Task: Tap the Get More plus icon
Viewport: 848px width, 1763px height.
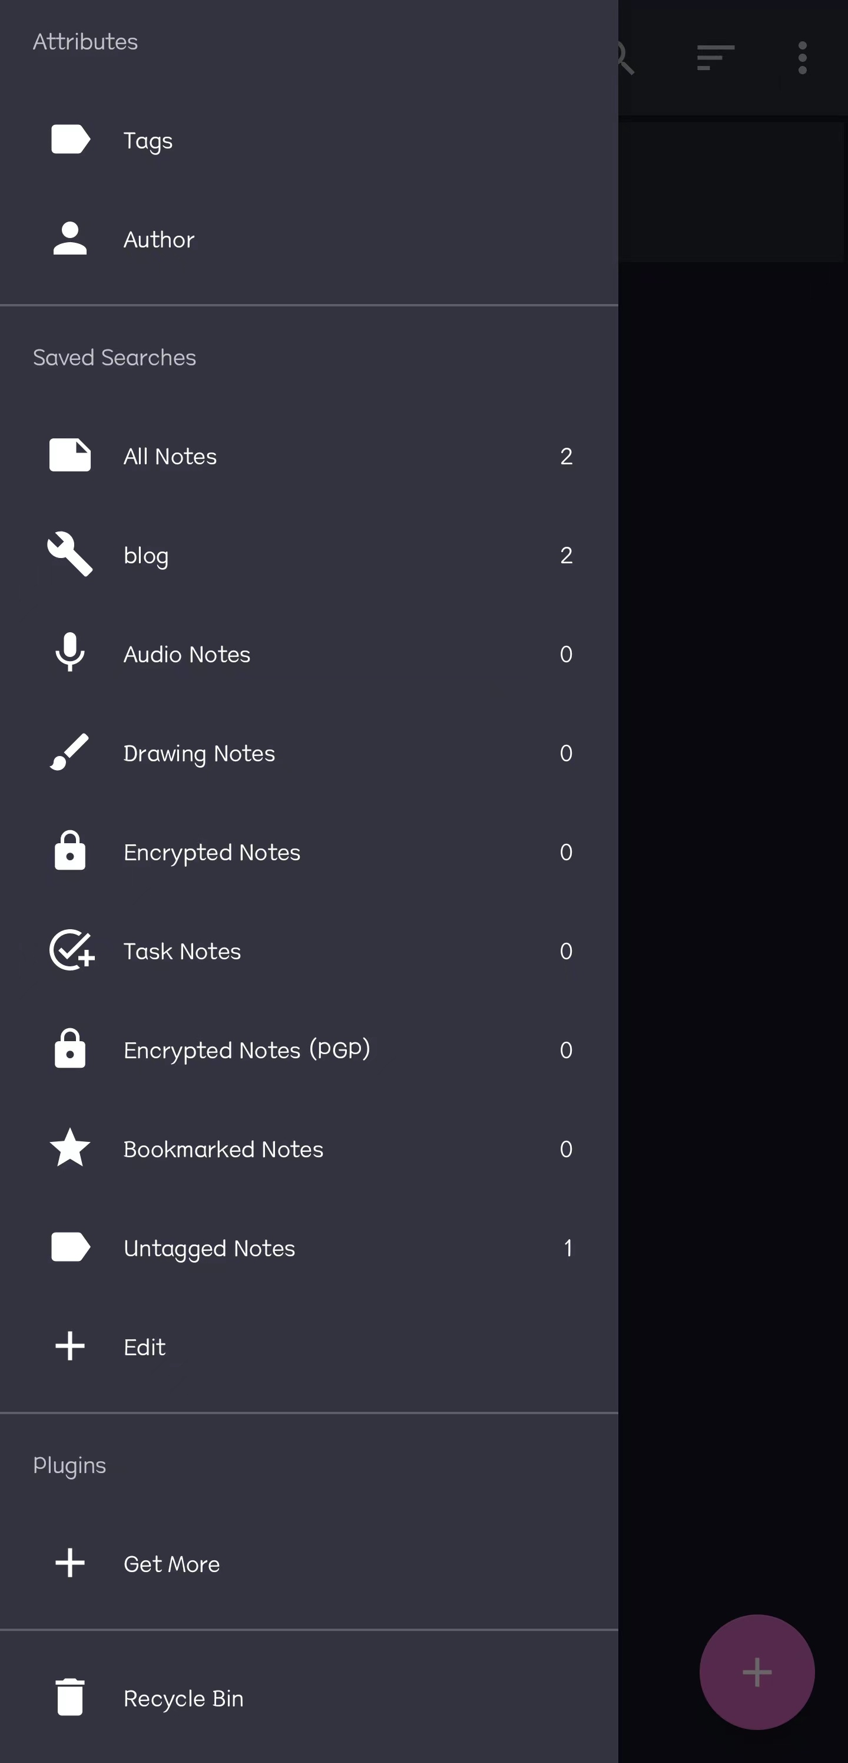Action: [x=71, y=1563]
